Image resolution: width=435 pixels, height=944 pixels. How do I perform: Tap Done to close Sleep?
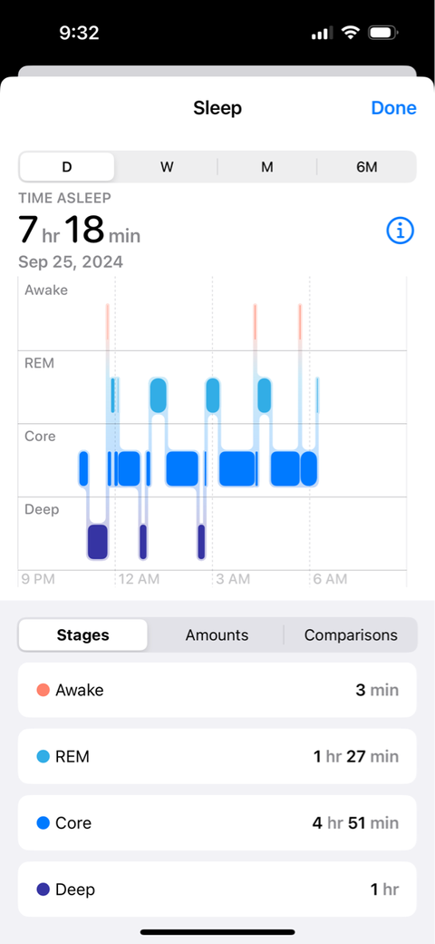393,108
